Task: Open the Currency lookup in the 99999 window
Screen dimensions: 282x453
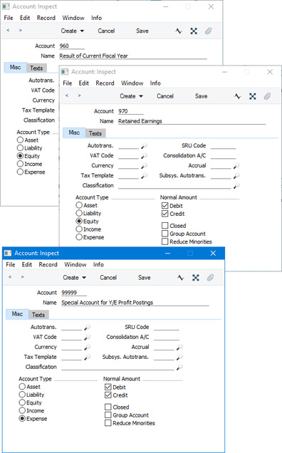Action: 87,348
